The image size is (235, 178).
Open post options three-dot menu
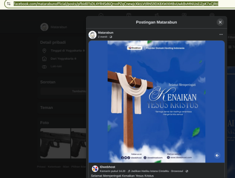click(x=221, y=34)
